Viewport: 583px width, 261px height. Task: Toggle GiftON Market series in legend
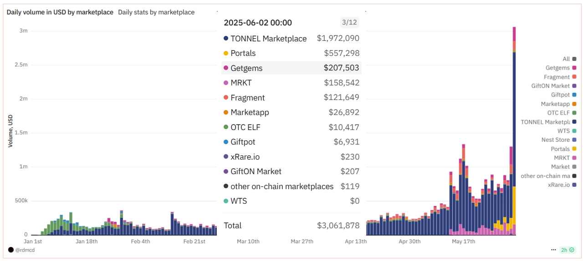click(x=554, y=85)
